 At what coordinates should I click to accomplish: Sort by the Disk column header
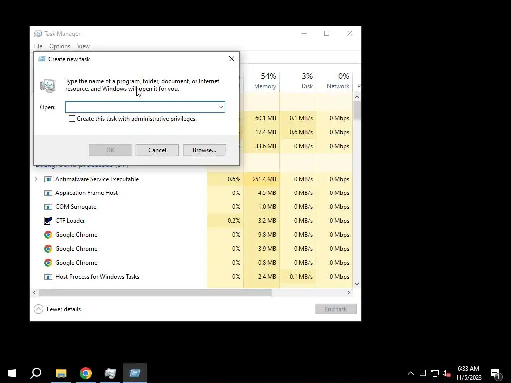298,81
